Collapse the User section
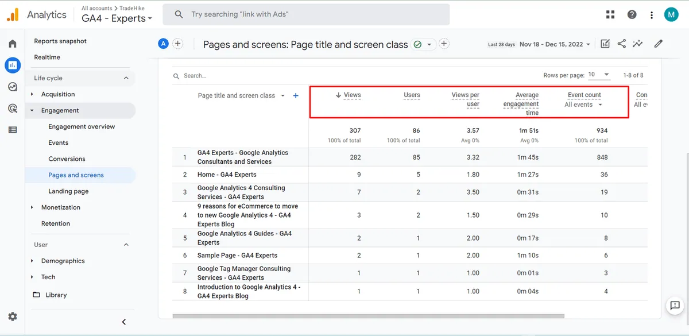The width and height of the screenshot is (689, 336). (126, 245)
